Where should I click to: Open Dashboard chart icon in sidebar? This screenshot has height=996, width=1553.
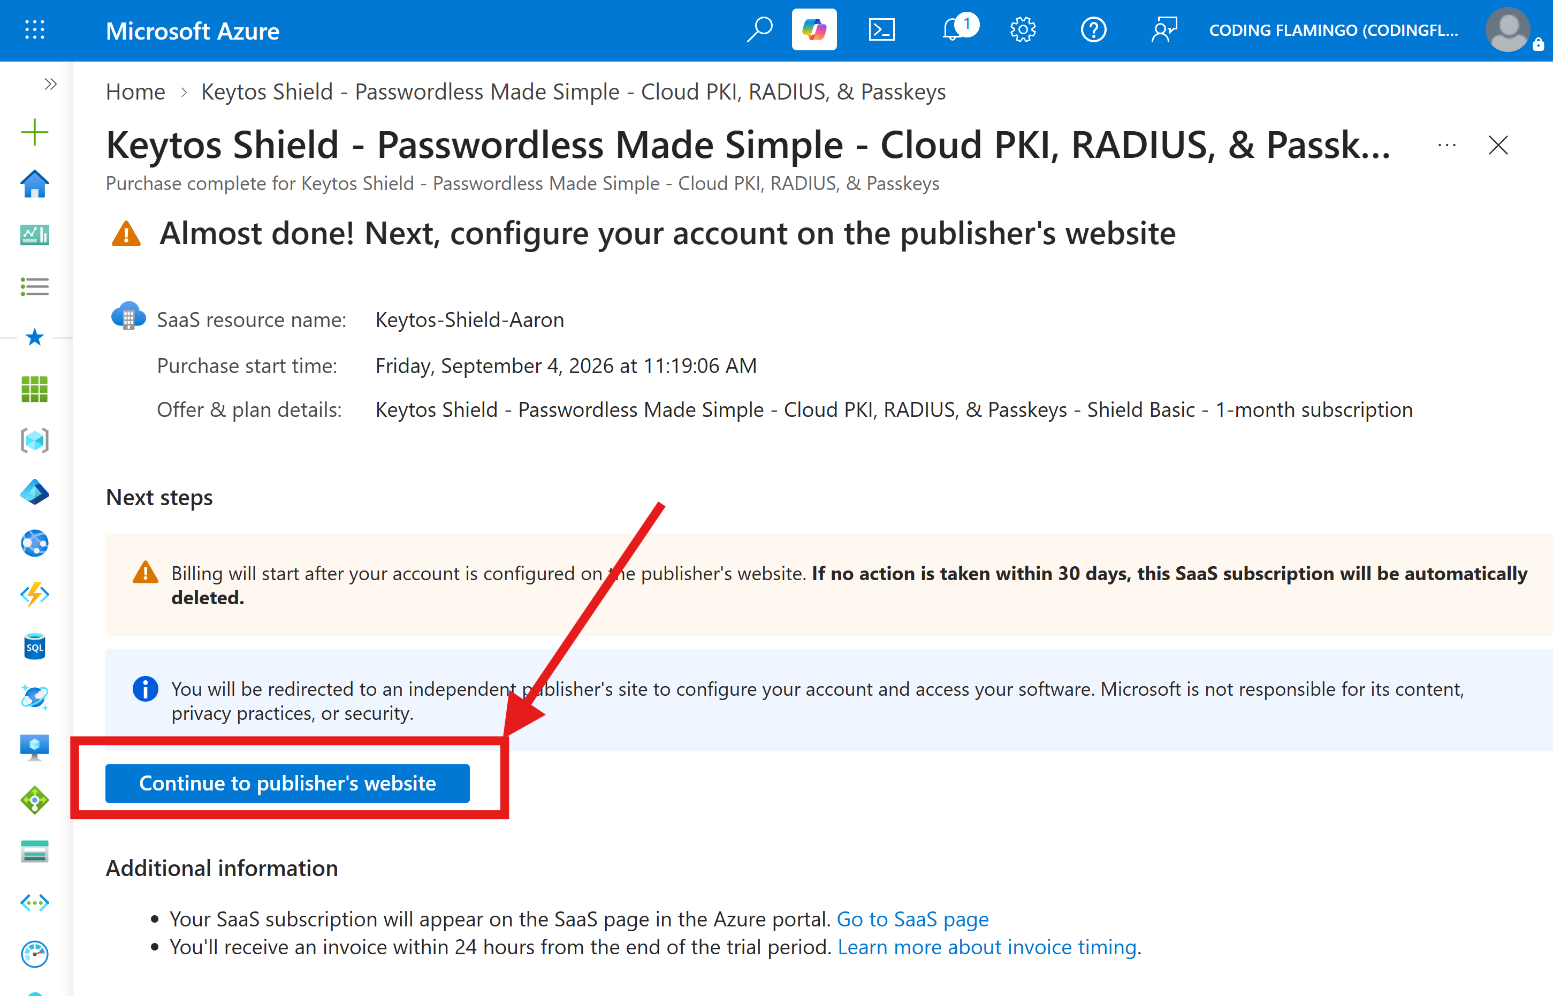(x=34, y=235)
